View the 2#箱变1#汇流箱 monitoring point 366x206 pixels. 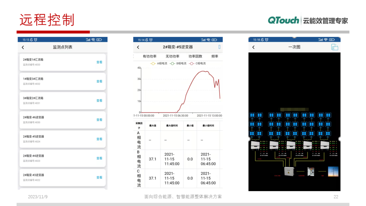[99, 62]
